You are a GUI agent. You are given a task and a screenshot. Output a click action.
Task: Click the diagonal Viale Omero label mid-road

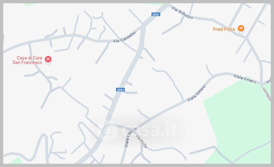(x=196, y=93)
